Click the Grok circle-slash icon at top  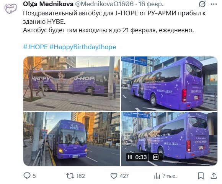coord(202,4)
